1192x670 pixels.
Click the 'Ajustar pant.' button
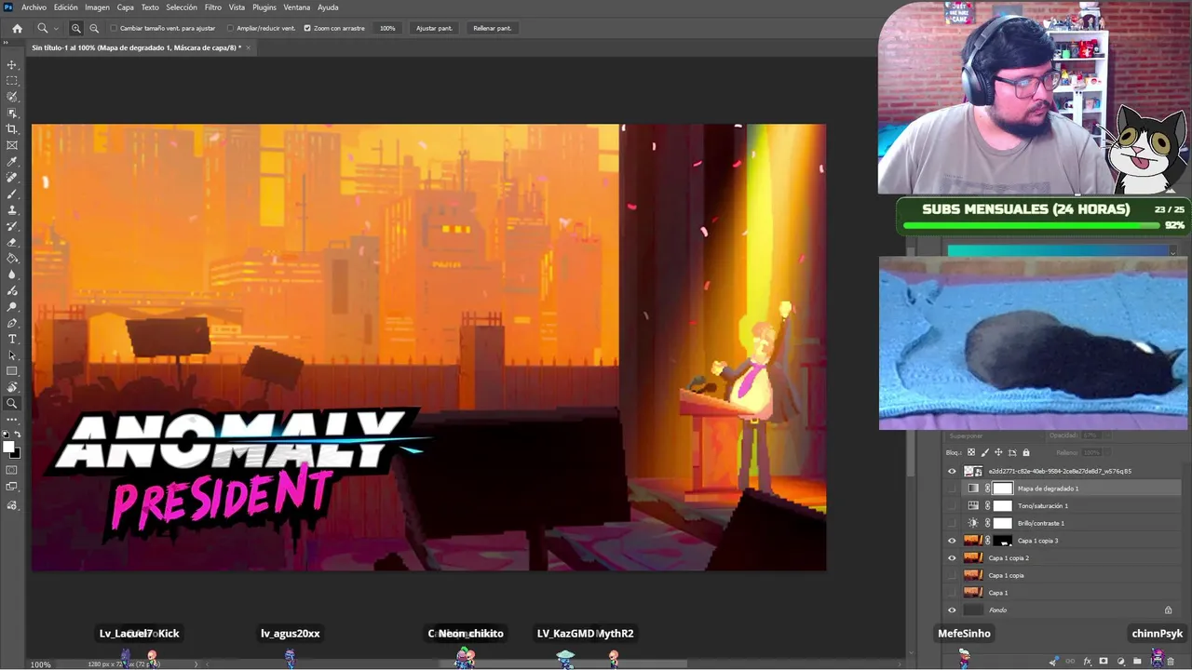click(x=434, y=28)
